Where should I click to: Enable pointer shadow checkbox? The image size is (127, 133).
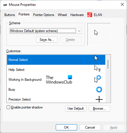click(8, 107)
